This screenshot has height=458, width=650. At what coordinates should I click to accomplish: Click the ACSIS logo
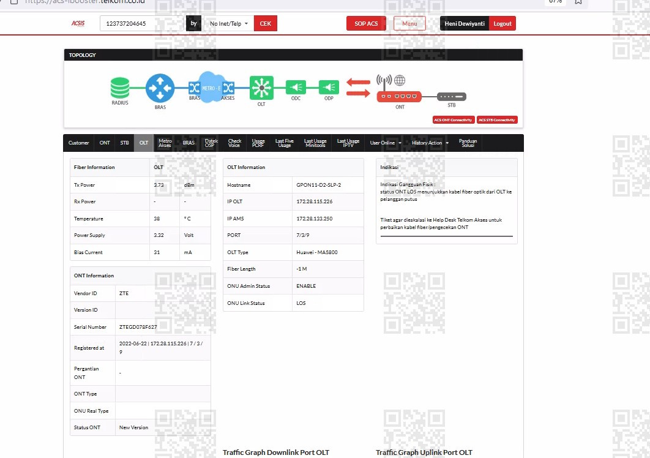[78, 23]
